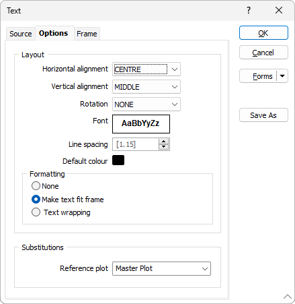295x304 pixels.
Task: Pick the black Default colour swatch
Action: 118,160
